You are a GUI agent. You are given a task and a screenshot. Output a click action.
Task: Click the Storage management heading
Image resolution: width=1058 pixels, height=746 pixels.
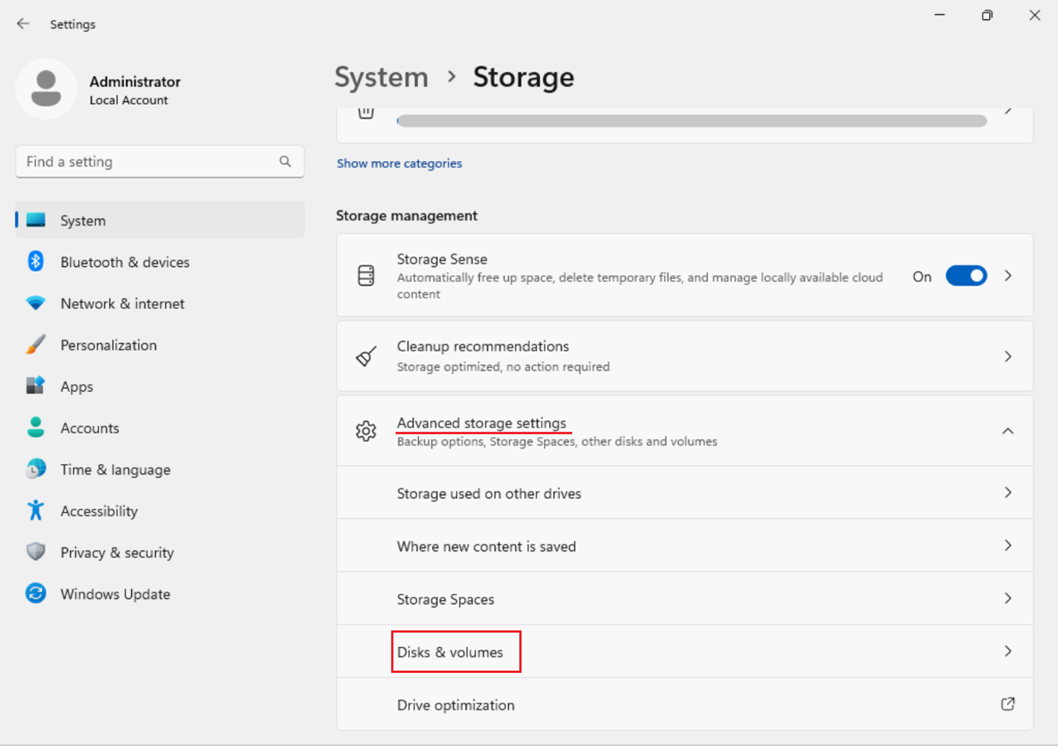(x=407, y=215)
